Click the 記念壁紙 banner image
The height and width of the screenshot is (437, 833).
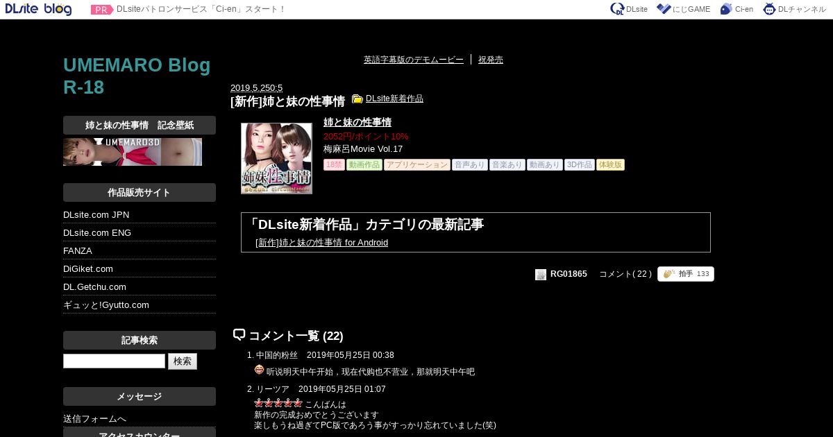click(133, 152)
